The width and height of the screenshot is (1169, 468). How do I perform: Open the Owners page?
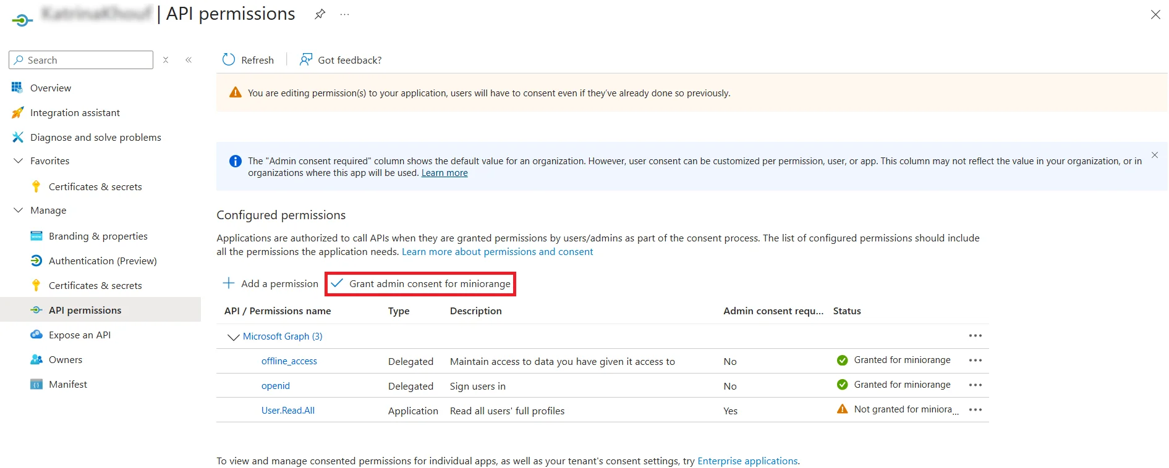66,359
